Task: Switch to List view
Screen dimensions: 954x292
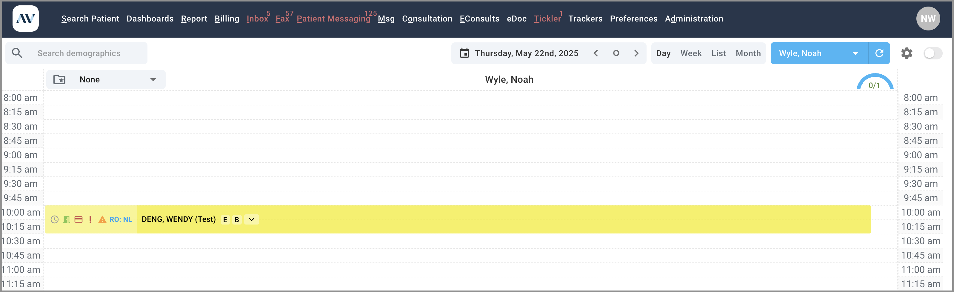Action: click(x=718, y=53)
